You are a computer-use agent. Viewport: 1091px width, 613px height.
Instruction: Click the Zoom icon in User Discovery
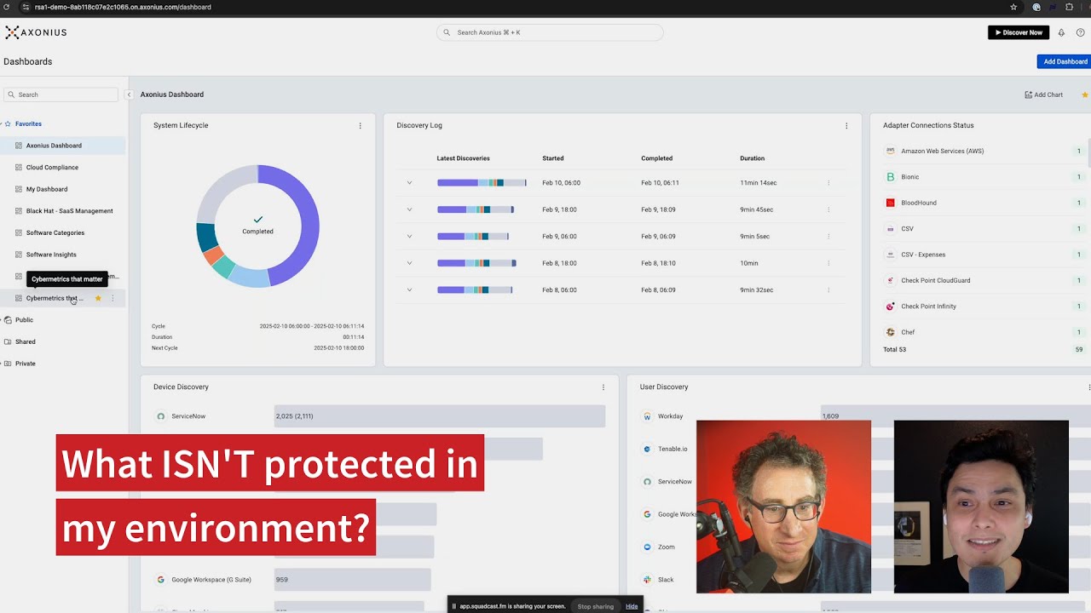pyautogui.click(x=648, y=547)
